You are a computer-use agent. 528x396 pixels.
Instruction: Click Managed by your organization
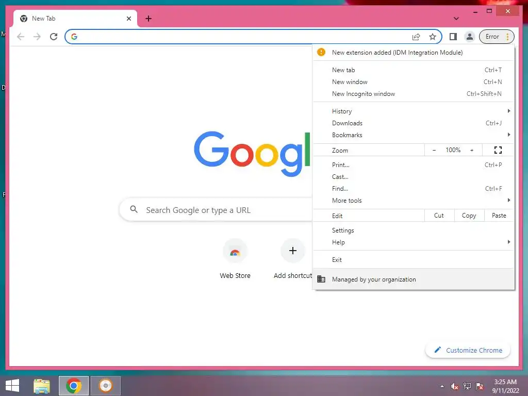click(x=414, y=279)
